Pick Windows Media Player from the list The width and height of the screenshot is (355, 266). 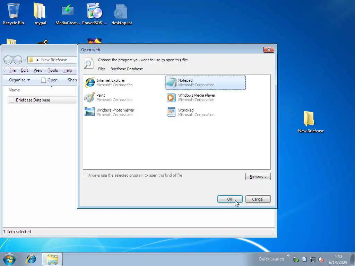click(191, 97)
